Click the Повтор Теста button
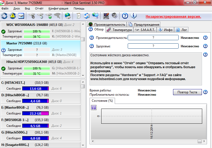This screenshot has width=212, height=148. point(187,92)
